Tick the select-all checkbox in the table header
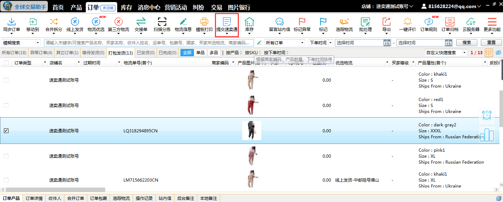Image resolution: width=503 pixels, height=202 pixels. pos(6,63)
